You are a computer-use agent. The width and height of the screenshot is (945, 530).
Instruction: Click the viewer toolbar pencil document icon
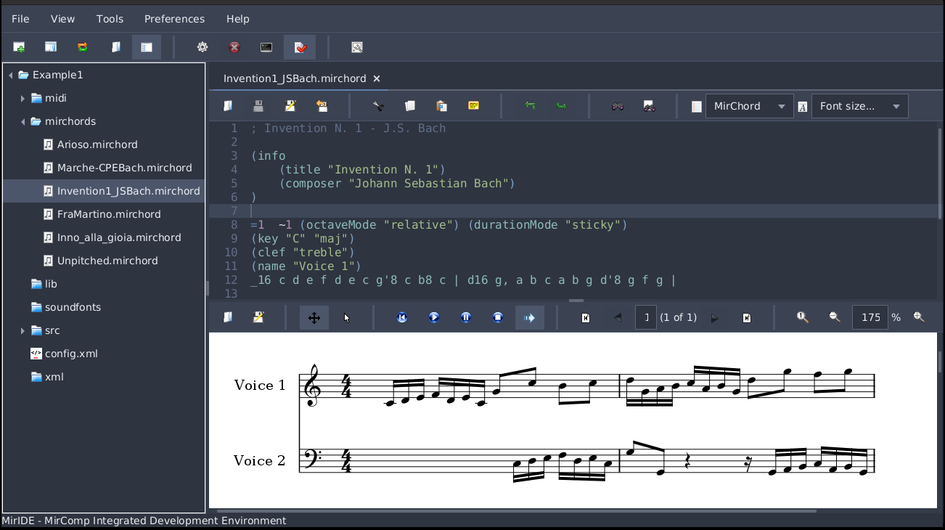pos(258,317)
